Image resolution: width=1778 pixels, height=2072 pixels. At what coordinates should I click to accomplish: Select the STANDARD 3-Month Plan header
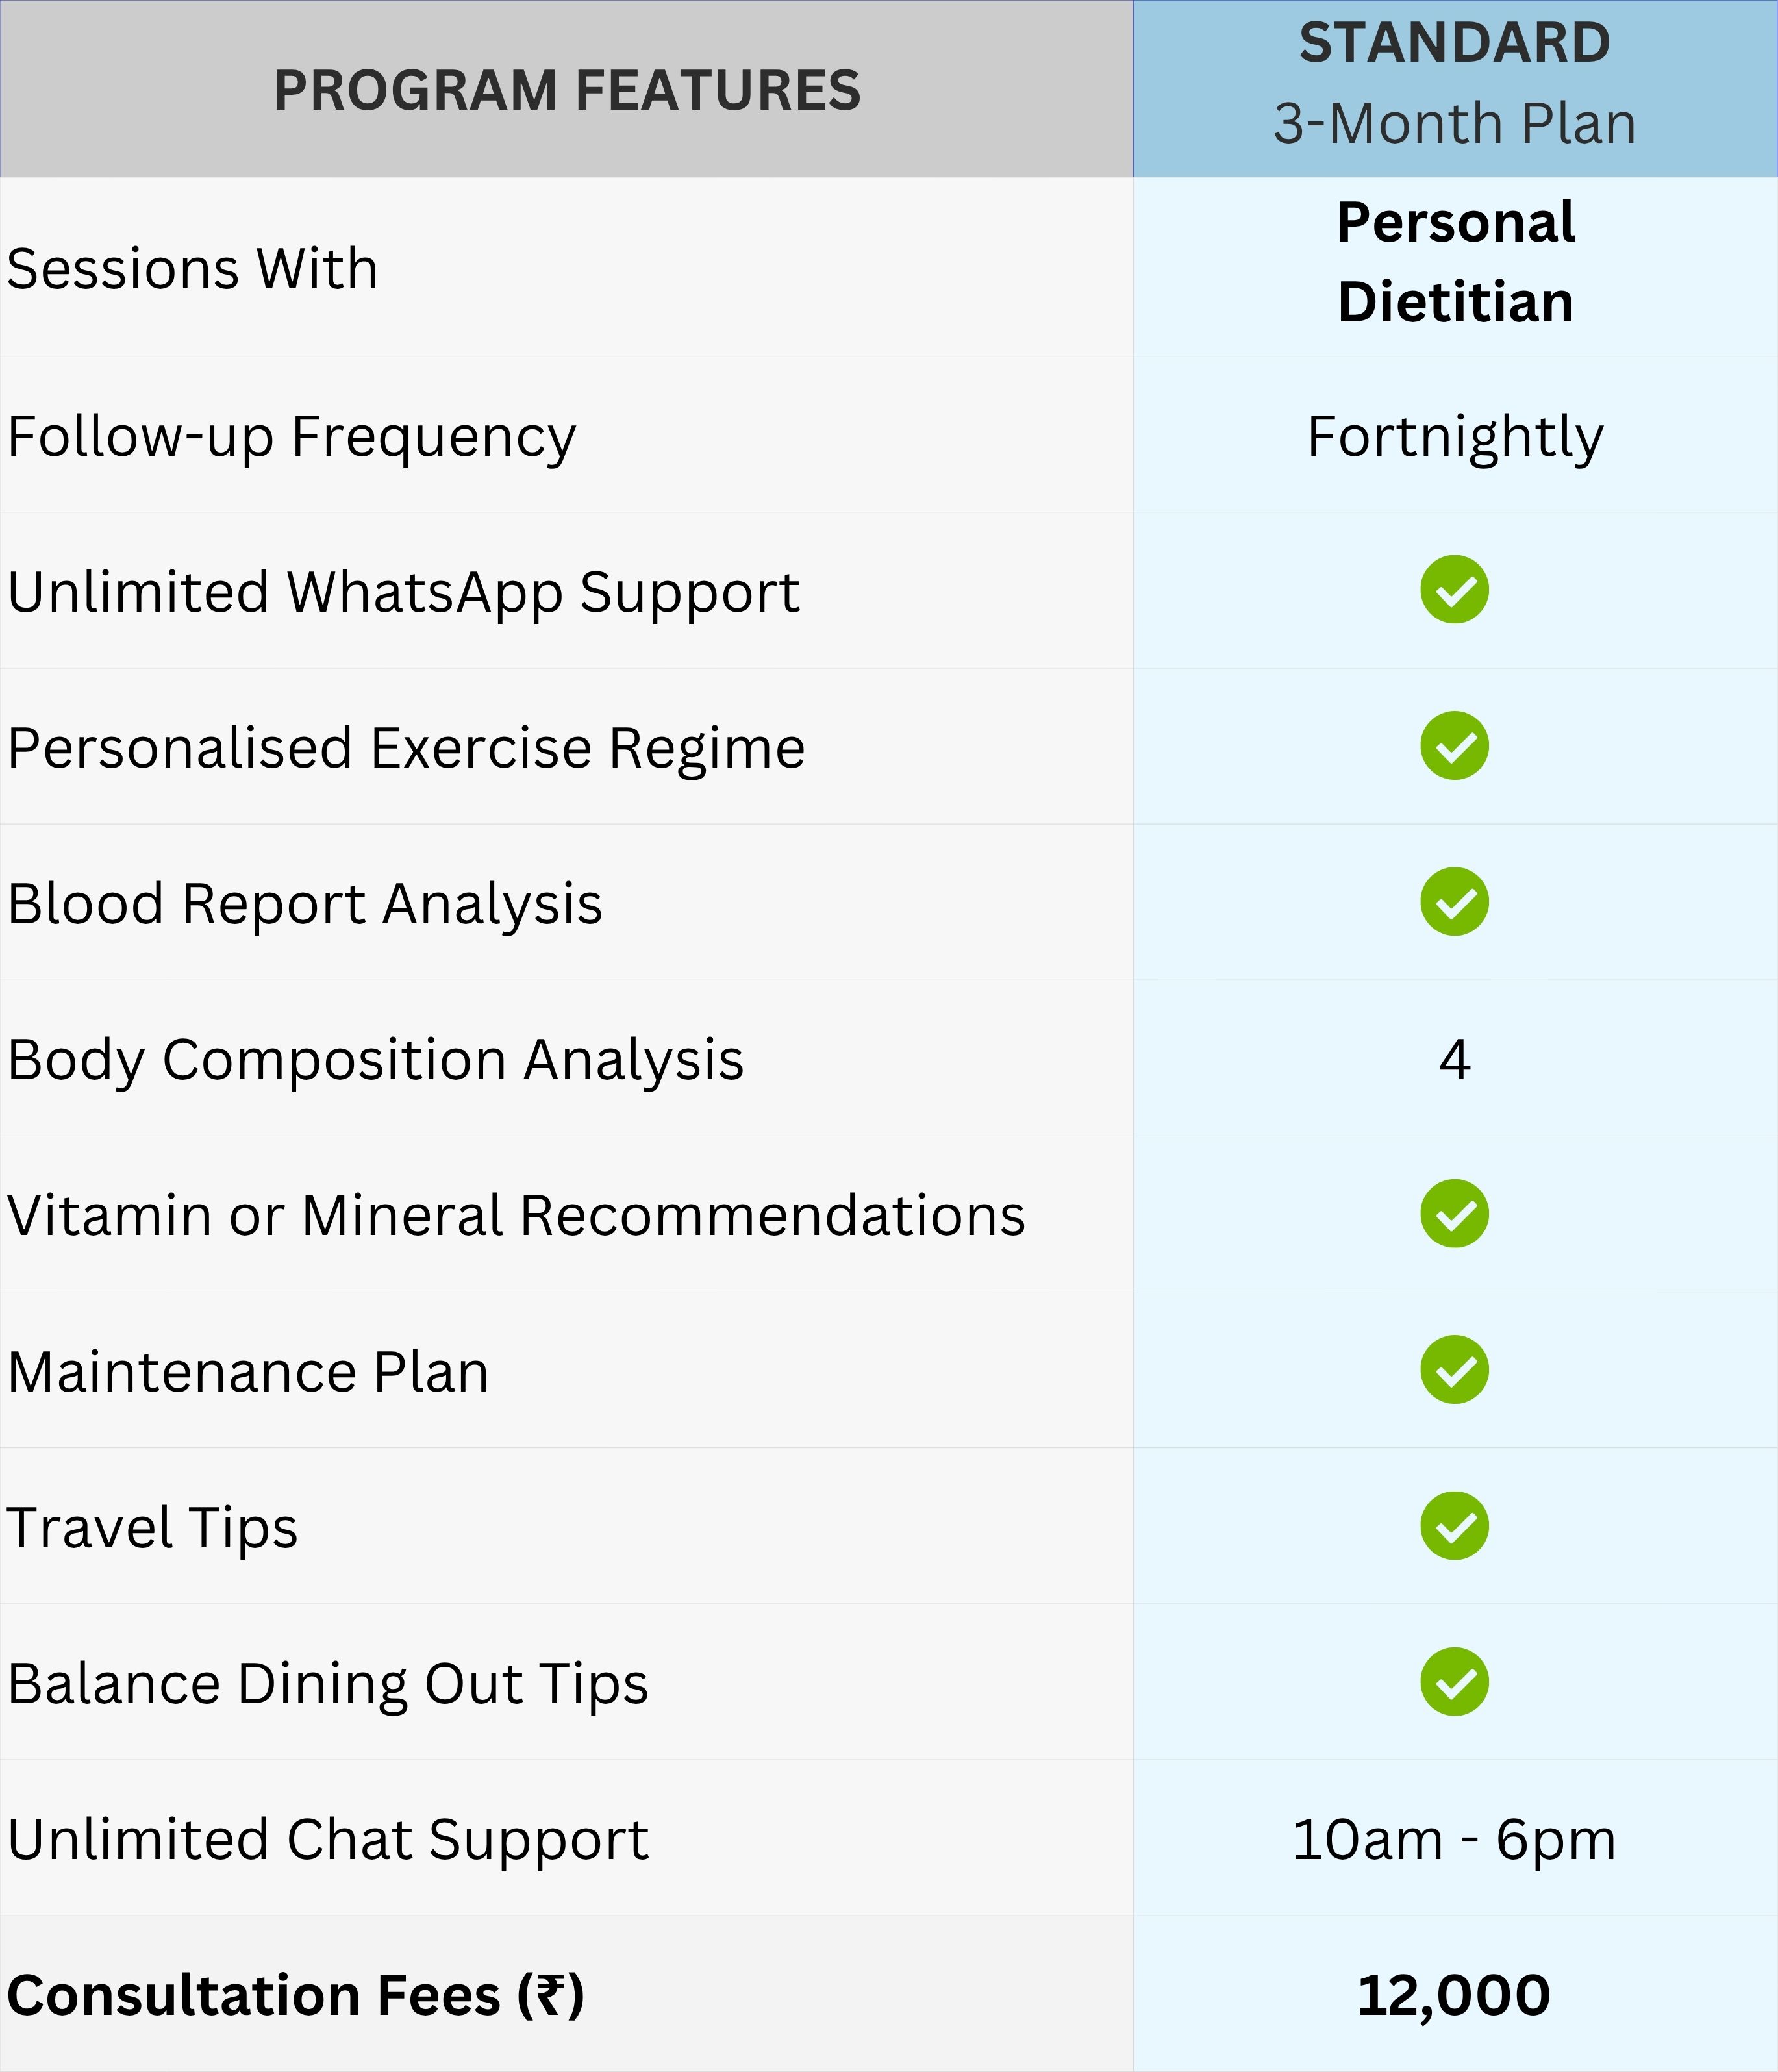pos(1454,84)
